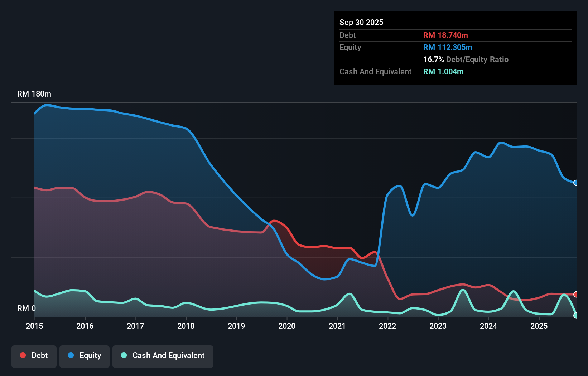Select the red Debt endpoint marker on chart
This screenshot has height=376, width=588.
click(x=576, y=294)
